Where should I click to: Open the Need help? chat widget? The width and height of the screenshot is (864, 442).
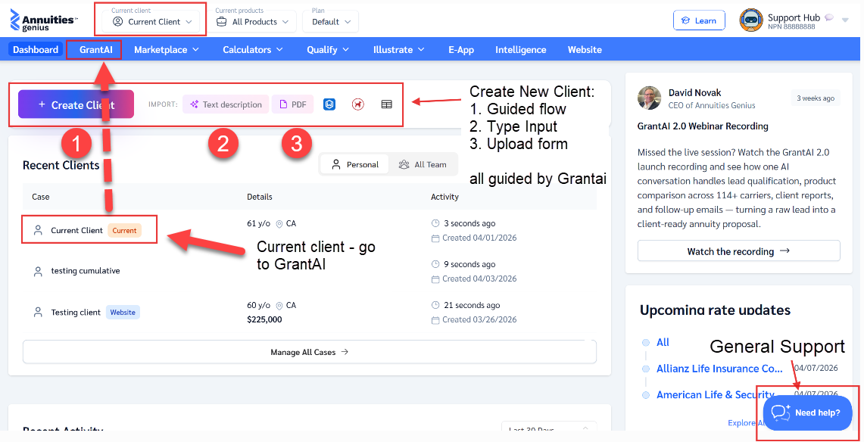(x=808, y=412)
